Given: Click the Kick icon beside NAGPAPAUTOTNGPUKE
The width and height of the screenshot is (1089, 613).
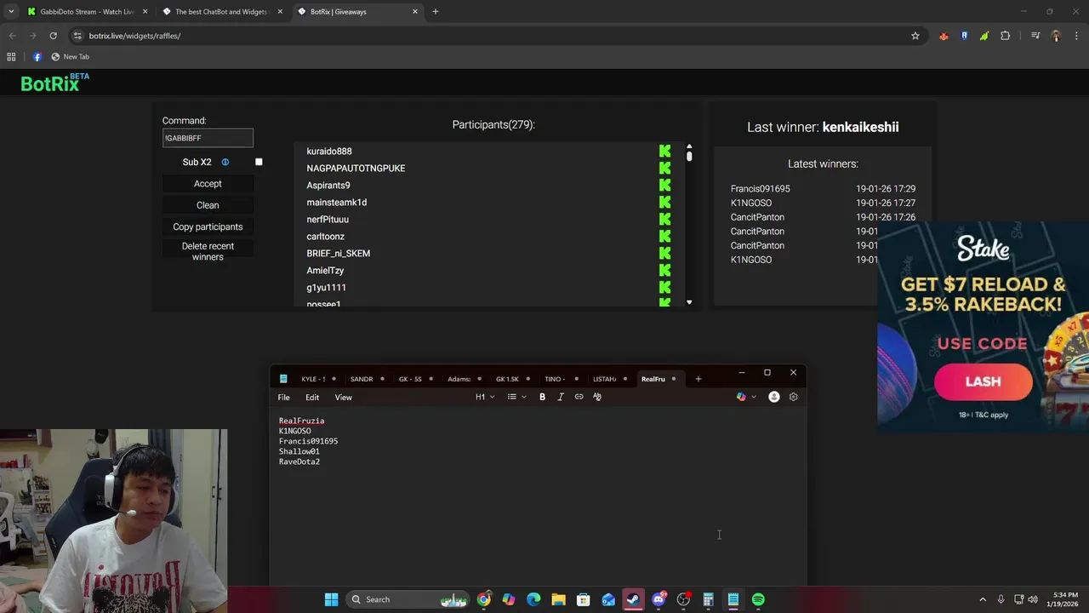Looking at the screenshot, I should (x=664, y=168).
